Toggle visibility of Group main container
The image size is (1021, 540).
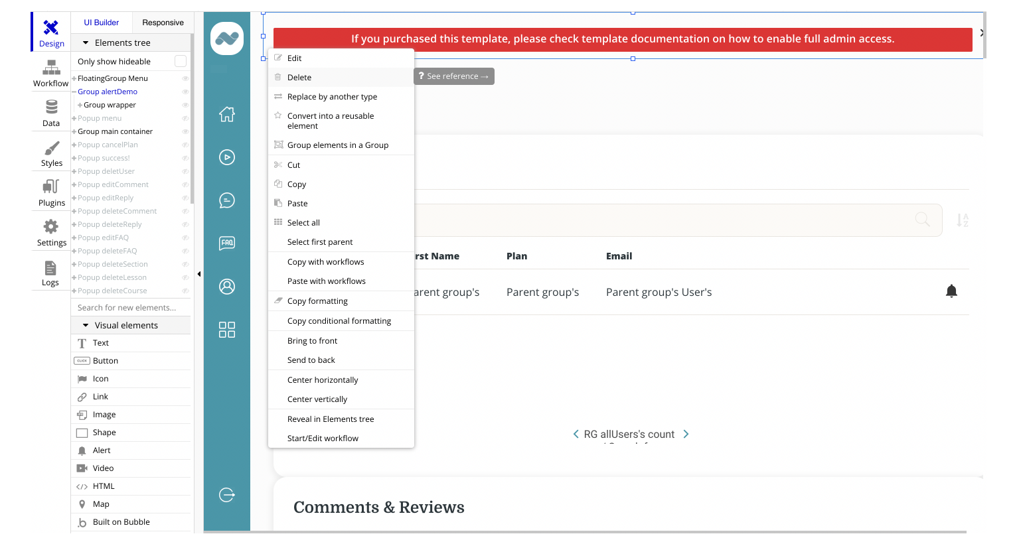(x=185, y=131)
